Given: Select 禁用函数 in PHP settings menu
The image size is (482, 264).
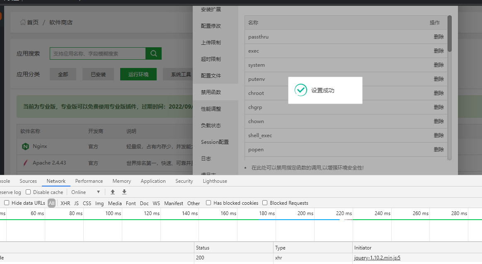Looking at the screenshot, I should coord(216,92).
